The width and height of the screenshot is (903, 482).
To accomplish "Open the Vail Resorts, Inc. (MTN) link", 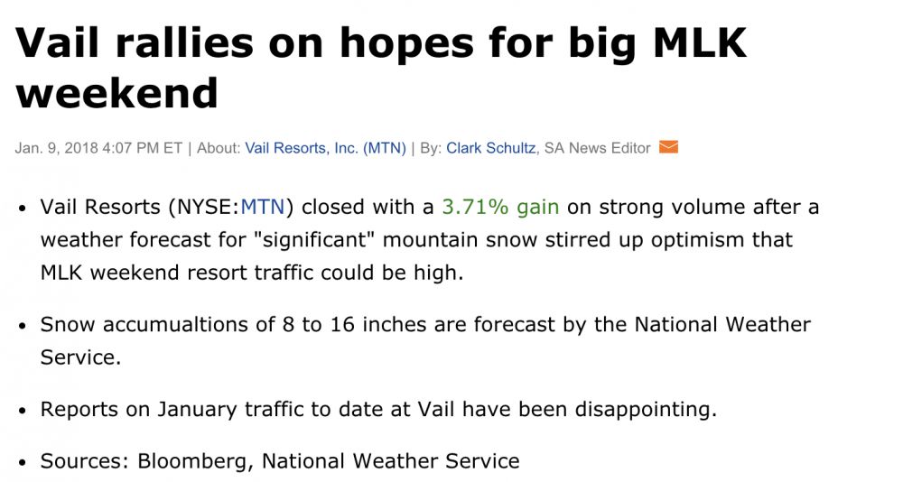I will [325, 148].
